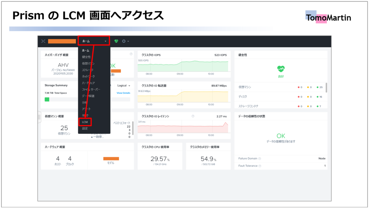Image resolution: width=369 pixels, height=208 pixels.
Task: Click the Nutanix X logo in header
Action: (x=43, y=41)
